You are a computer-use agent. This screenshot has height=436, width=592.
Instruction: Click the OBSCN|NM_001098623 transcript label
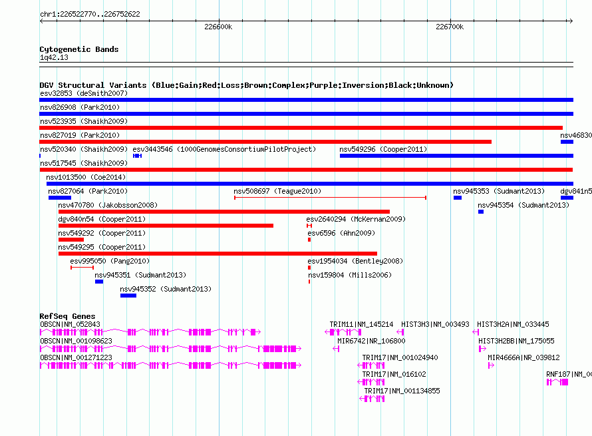76,341
